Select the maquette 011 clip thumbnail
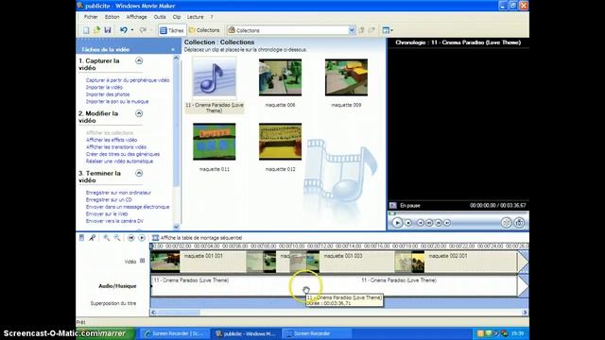The image size is (605, 340). point(215,142)
